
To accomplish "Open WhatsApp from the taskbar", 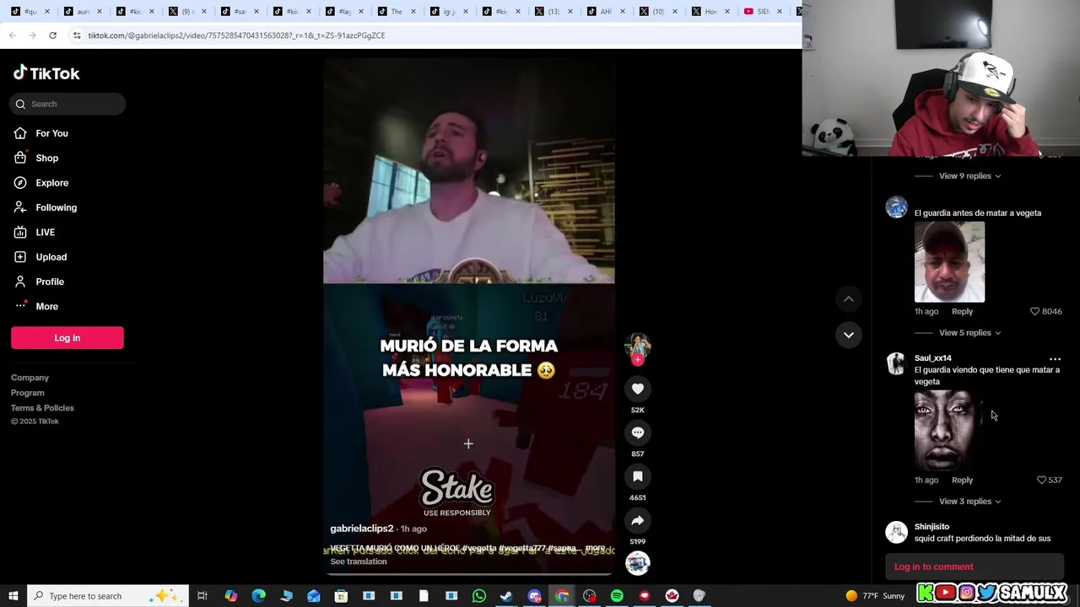I will click(x=478, y=596).
